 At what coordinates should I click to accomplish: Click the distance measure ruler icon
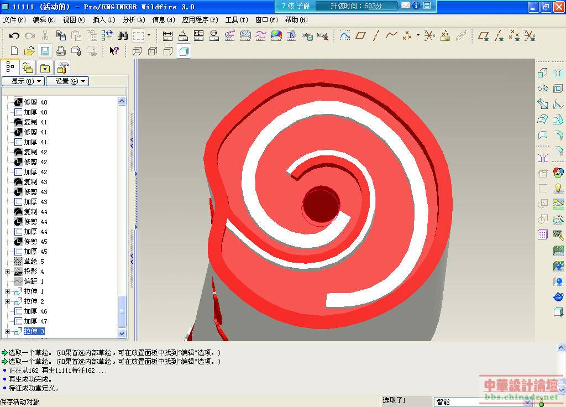[x=167, y=35]
